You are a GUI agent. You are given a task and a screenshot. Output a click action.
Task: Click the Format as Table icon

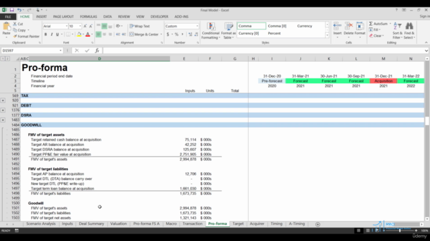point(228,27)
